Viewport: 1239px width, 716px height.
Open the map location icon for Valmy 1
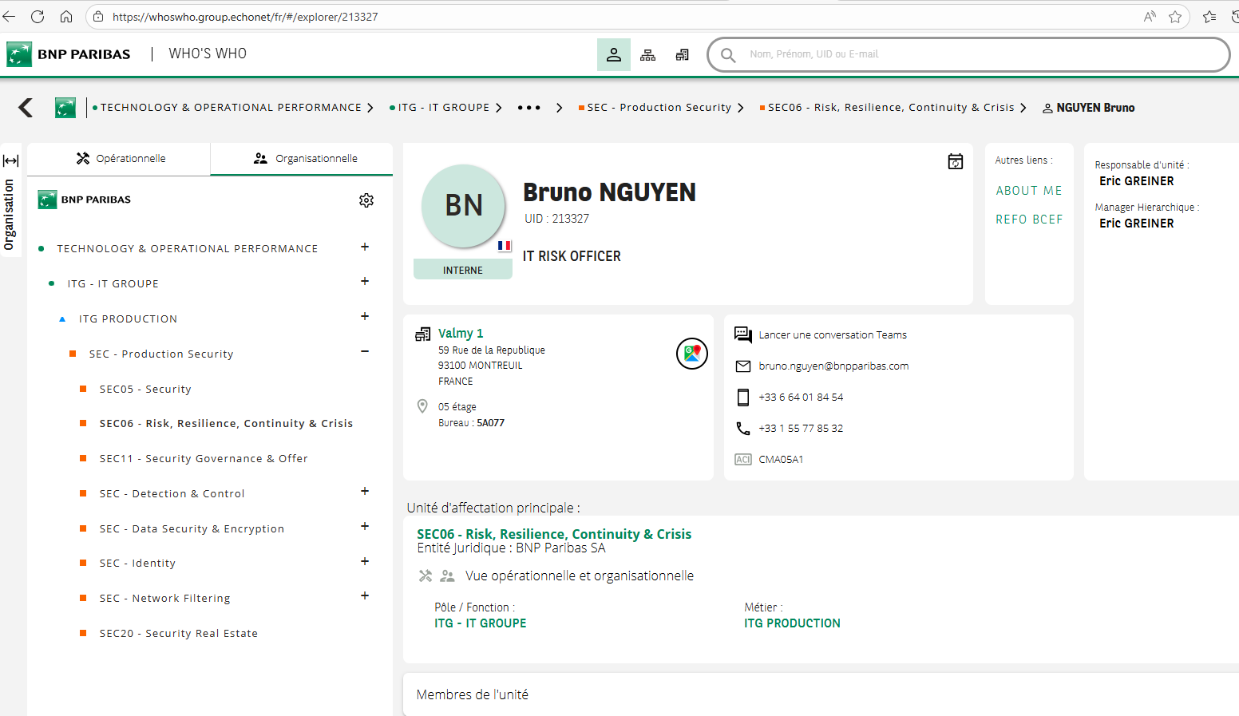click(692, 354)
